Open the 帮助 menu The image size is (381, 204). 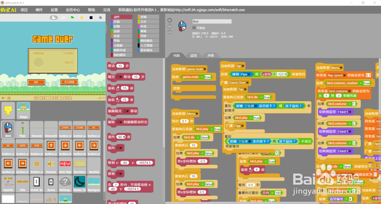(91, 10)
